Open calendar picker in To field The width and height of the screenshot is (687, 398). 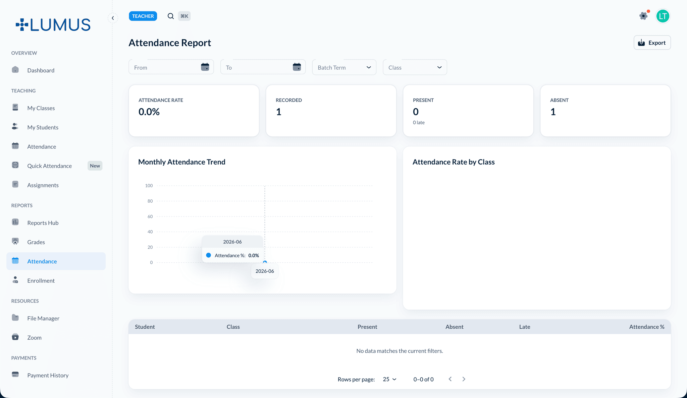[297, 67]
